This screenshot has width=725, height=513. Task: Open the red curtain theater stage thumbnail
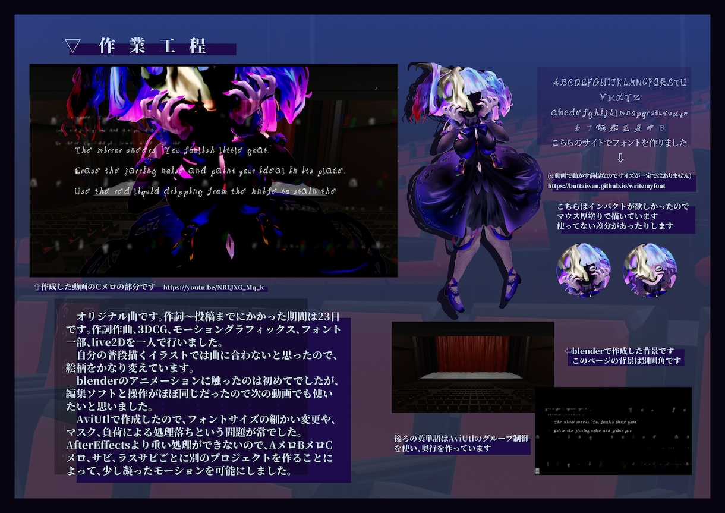(x=472, y=367)
